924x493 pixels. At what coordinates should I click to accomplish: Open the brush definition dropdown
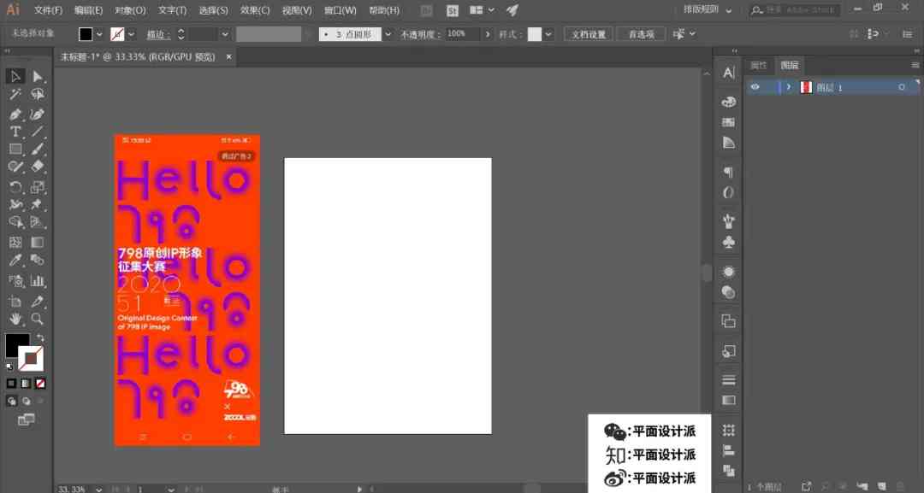pyautogui.click(x=388, y=34)
